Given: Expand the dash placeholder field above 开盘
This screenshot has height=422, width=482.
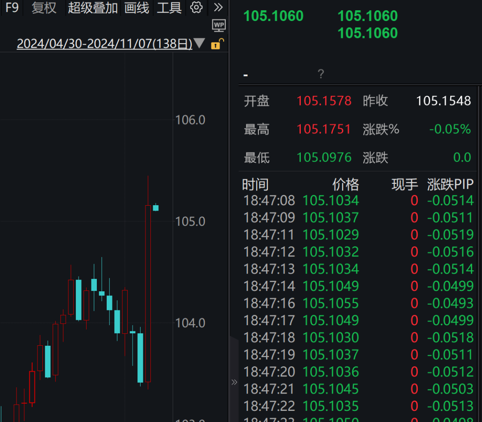Looking at the screenshot, I should [x=245, y=75].
